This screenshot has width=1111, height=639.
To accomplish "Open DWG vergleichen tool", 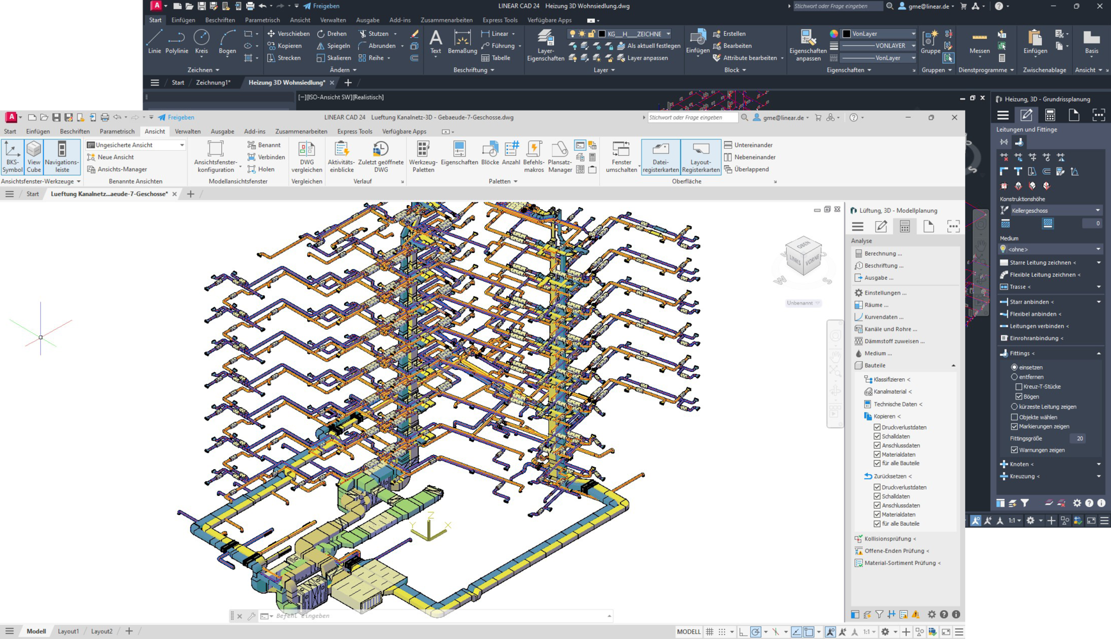I will coord(306,157).
